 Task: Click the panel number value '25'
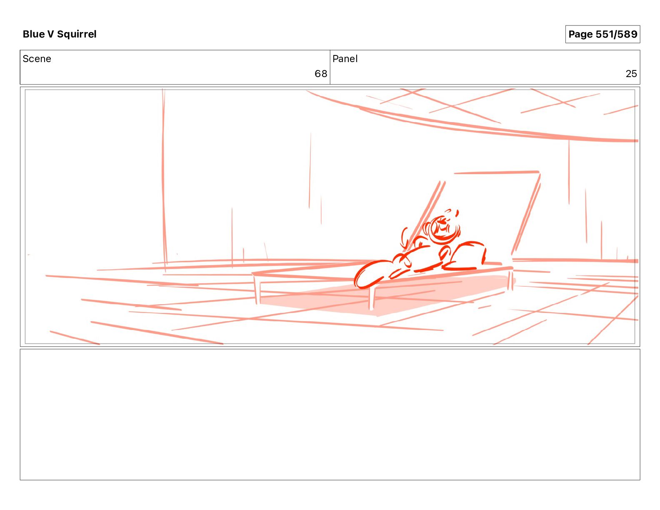(x=631, y=74)
